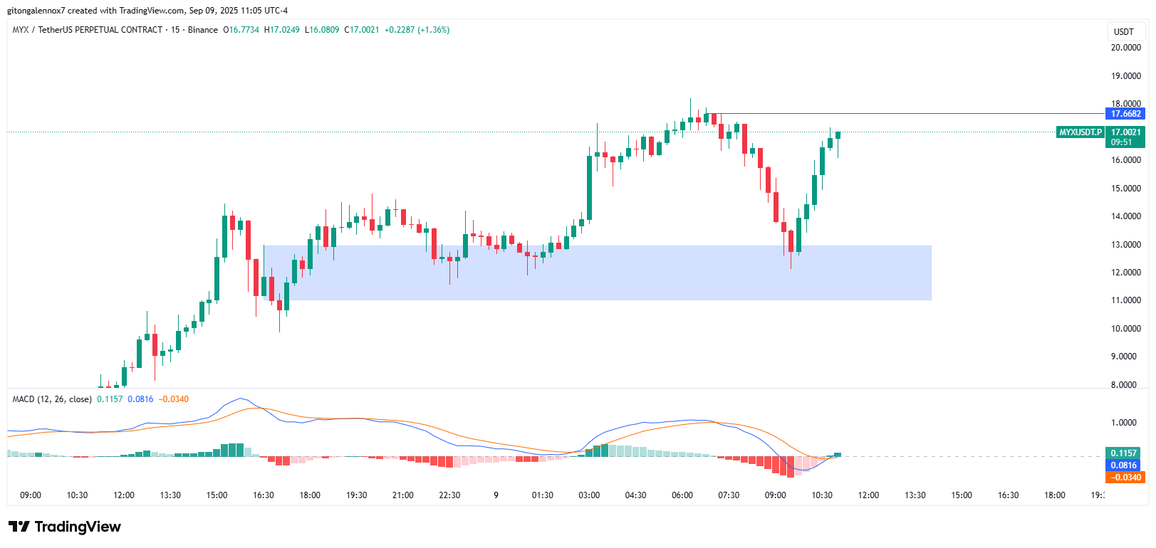Click the 11.0000 price axis label
The height and width of the screenshot is (548, 1156).
point(1126,300)
